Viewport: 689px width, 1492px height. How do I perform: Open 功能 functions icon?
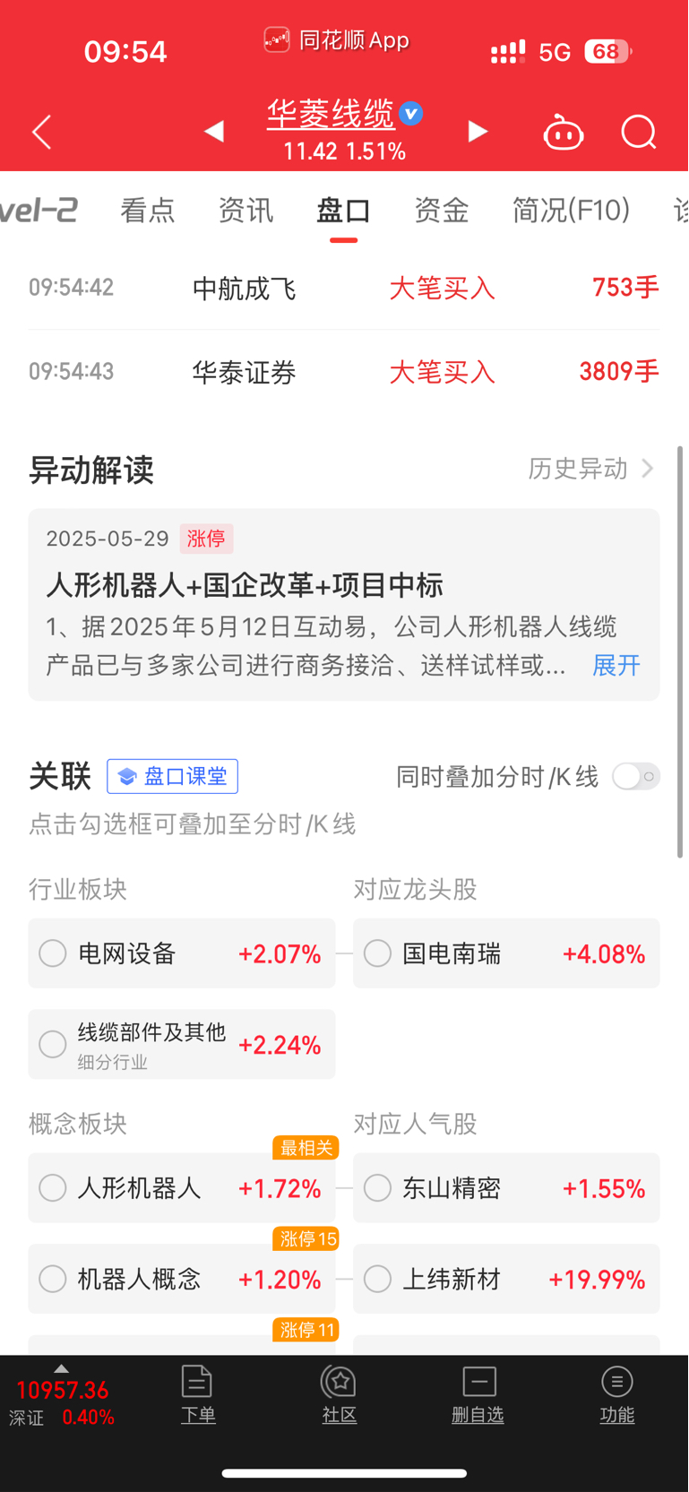point(617,1381)
